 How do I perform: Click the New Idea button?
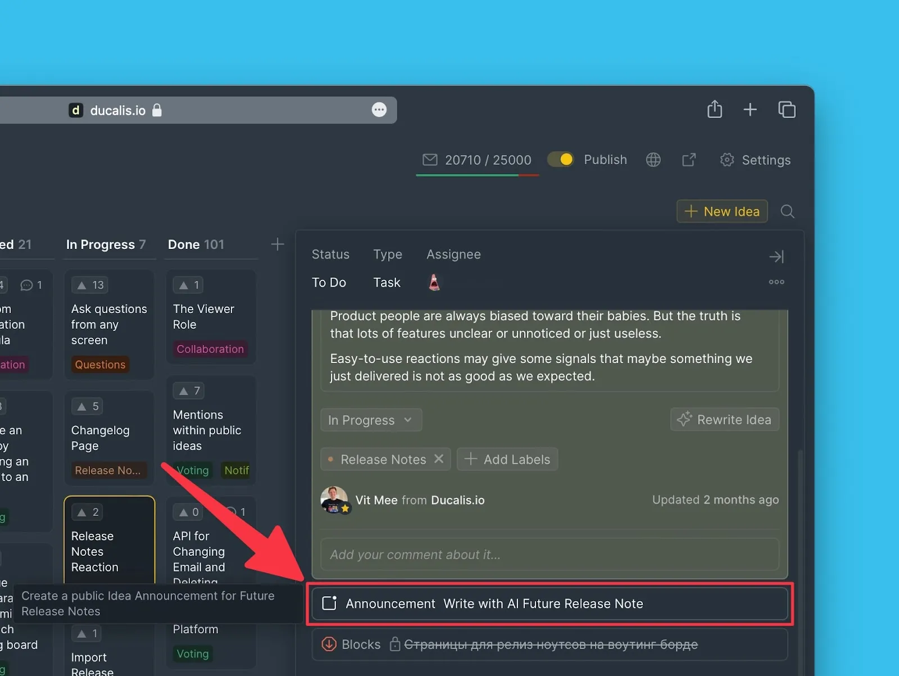[722, 212]
